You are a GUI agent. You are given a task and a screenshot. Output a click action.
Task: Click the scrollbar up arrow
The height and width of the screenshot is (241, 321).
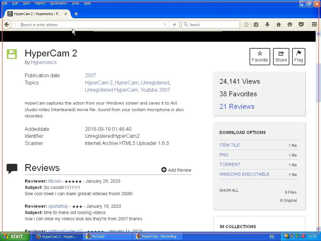pos(318,33)
